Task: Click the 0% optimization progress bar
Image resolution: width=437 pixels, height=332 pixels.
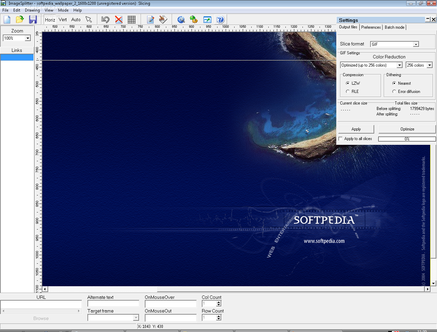Action: click(x=407, y=139)
